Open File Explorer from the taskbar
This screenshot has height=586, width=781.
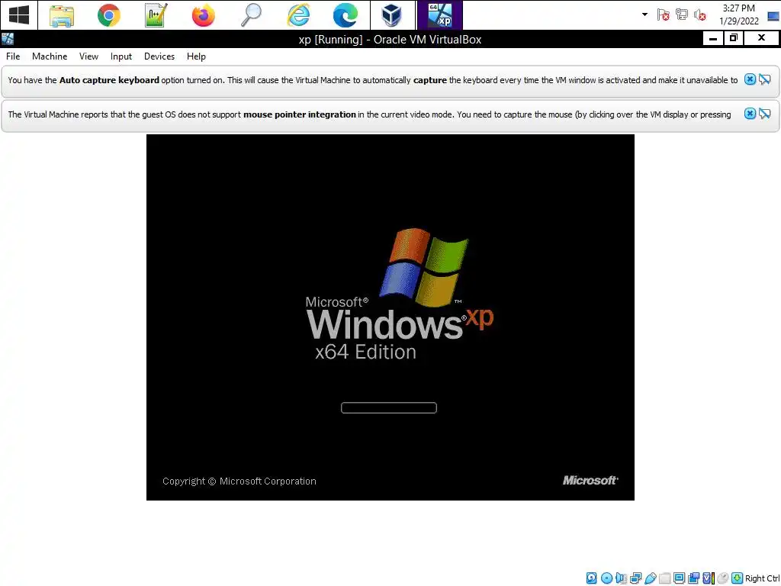point(62,15)
